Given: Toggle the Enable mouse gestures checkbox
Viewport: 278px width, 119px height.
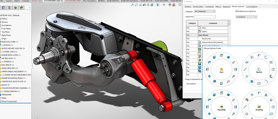Looking at the screenshot, I should click(x=237, y=11).
